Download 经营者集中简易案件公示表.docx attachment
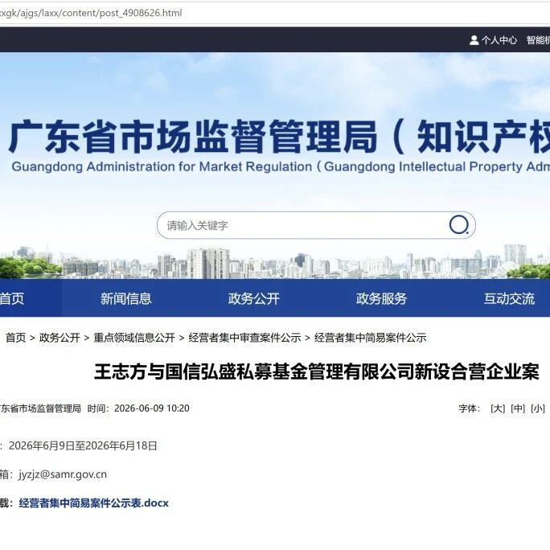The width and height of the screenshot is (550, 550). (93, 503)
